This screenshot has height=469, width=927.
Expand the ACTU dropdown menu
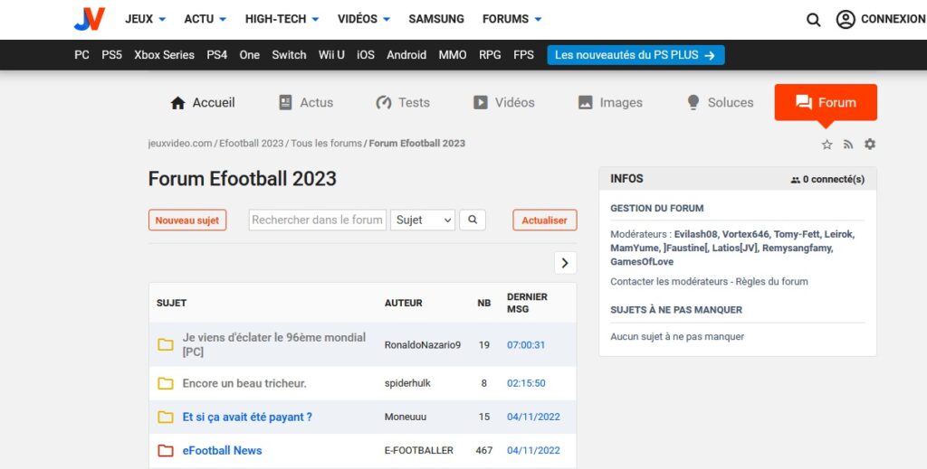tap(205, 19)
